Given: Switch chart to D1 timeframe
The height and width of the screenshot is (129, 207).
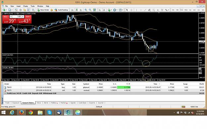Looking at the screenshot, I should click(199, 10).
